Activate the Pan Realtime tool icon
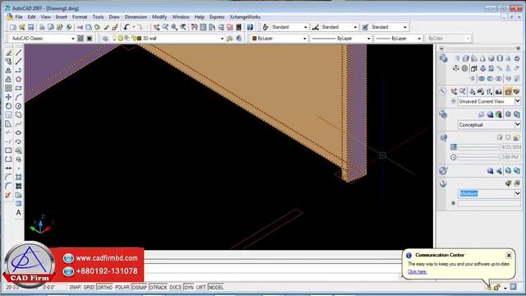 (x=157, y=27)
